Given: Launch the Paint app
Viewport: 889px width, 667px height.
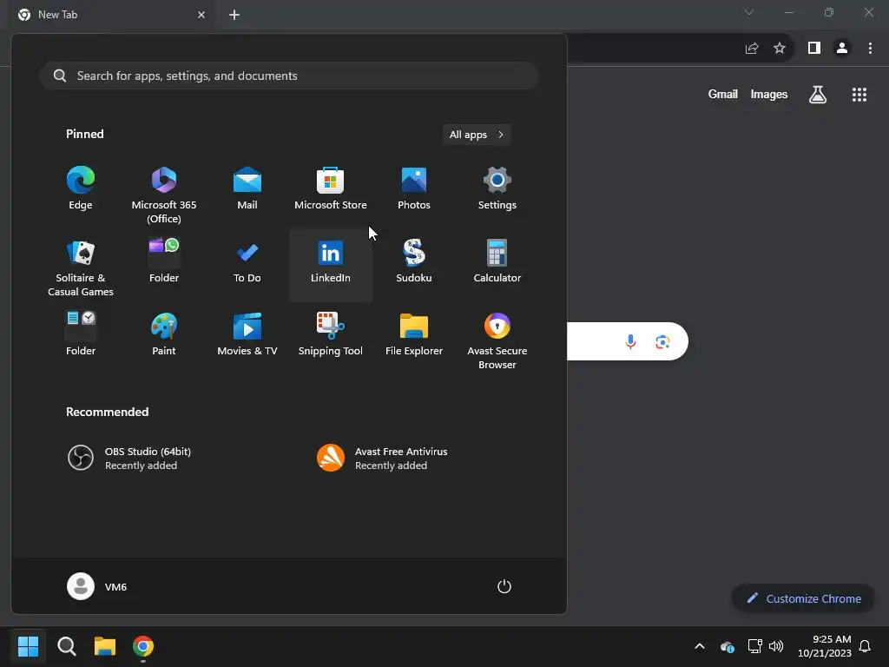Looking at the screenshot, I should (x=164, y=334).
